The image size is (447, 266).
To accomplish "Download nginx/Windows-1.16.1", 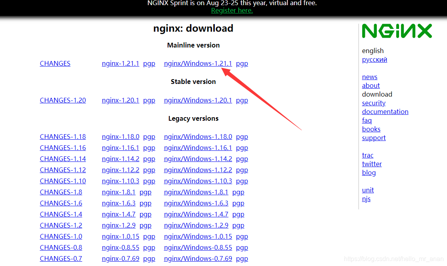I will click(x=198, y=148).
